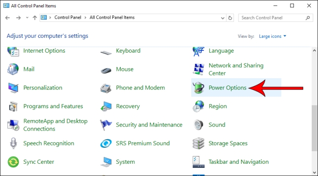Expand the breadcrumb arrow after Control Panel
Image resolution: width=318 pixels, height=176 pixels.
tap(85, 18)
